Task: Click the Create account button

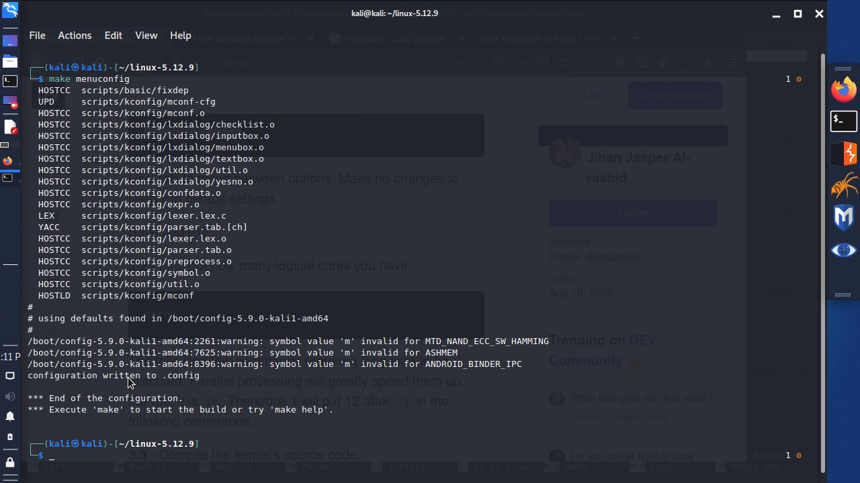Action: (x=675, y=94)
